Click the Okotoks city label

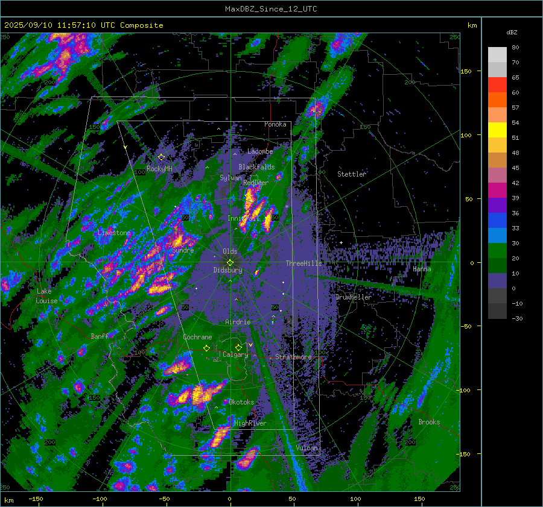pyautogui.click(x=241, y=402)
